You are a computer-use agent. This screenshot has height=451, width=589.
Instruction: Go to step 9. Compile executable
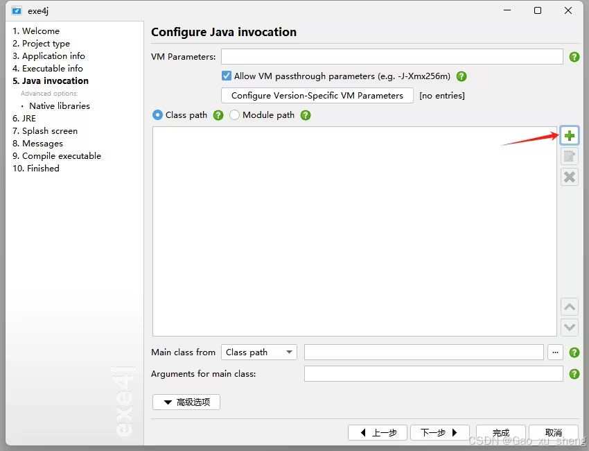(57, 156)
